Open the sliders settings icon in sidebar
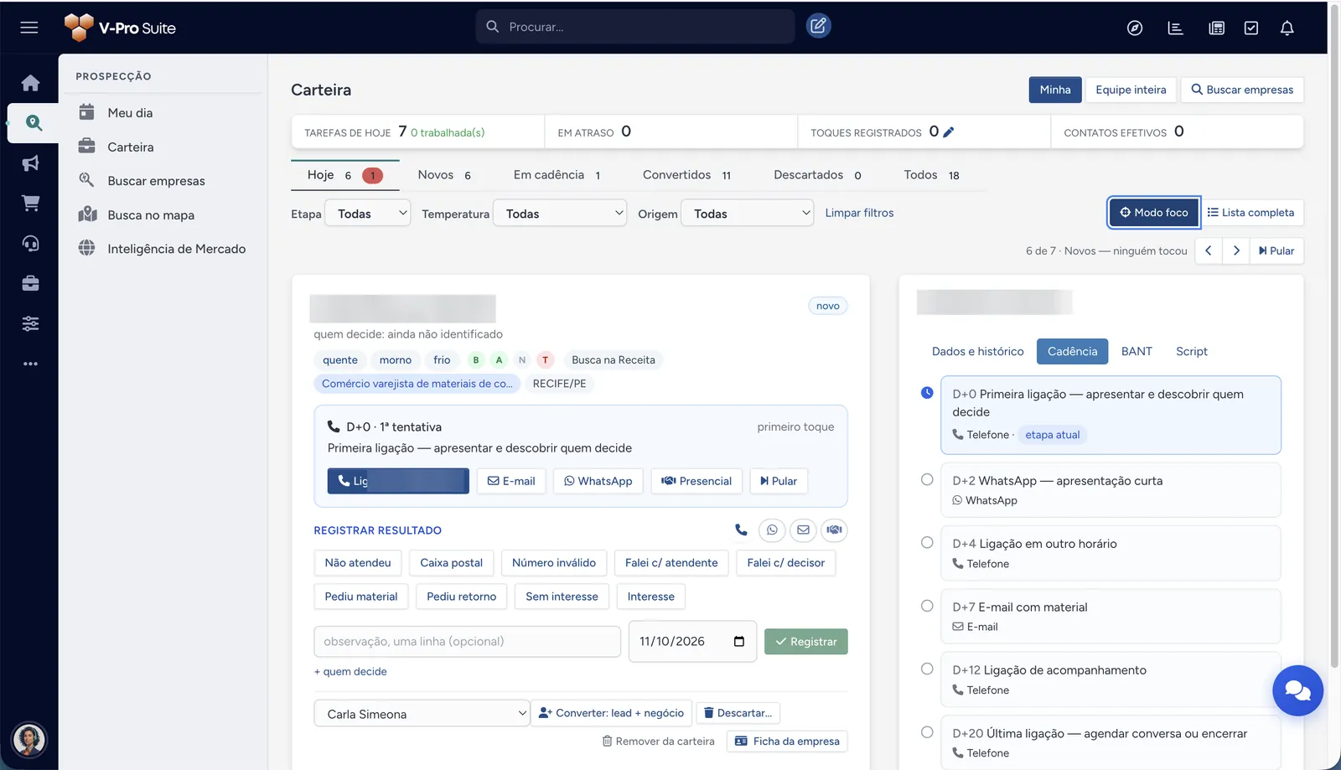The width and height of the screenshot is (1341, 770). tap(30, 323)
